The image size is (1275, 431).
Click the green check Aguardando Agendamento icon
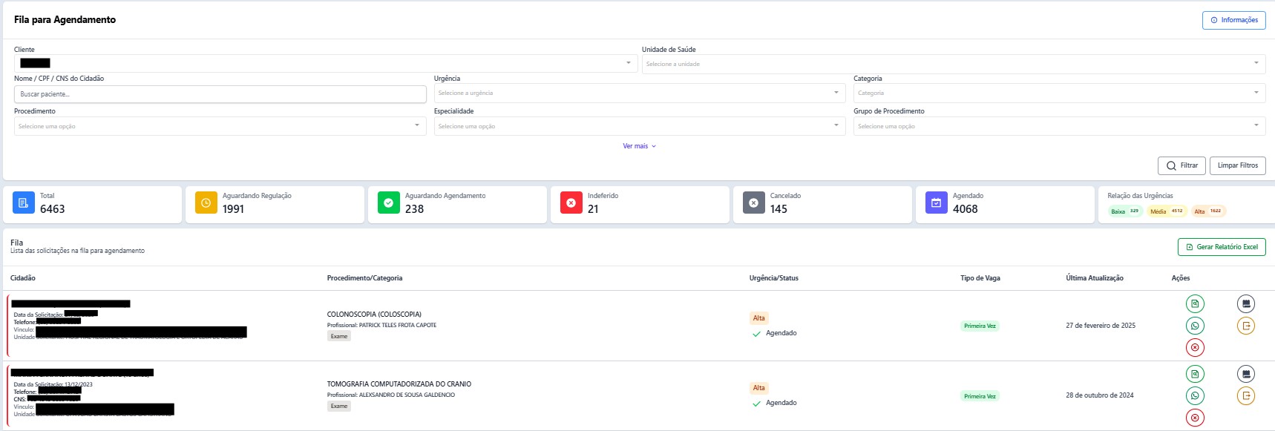point(388,203)
